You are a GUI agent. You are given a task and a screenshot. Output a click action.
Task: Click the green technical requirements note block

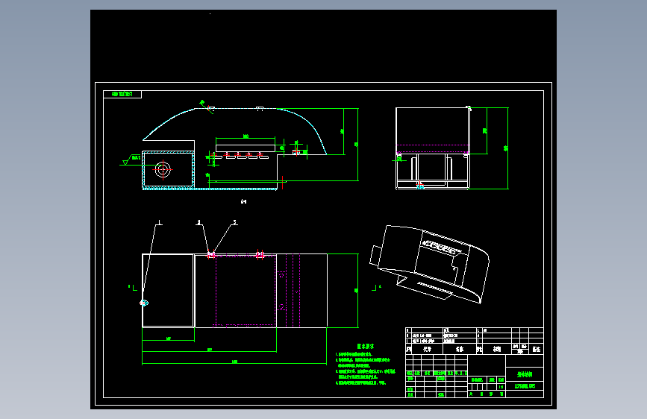365,365
